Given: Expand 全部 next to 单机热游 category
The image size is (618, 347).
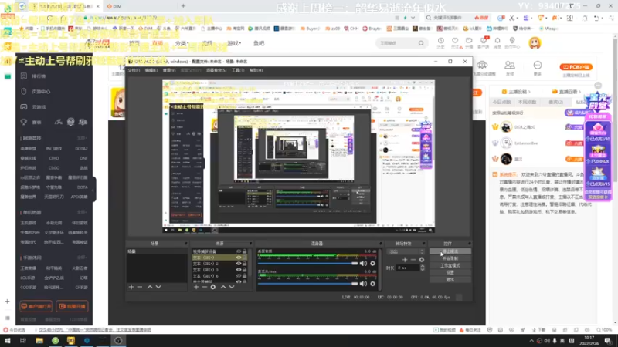Looking at the screenshot, I should pyautogui.click(x=82, y=213).
